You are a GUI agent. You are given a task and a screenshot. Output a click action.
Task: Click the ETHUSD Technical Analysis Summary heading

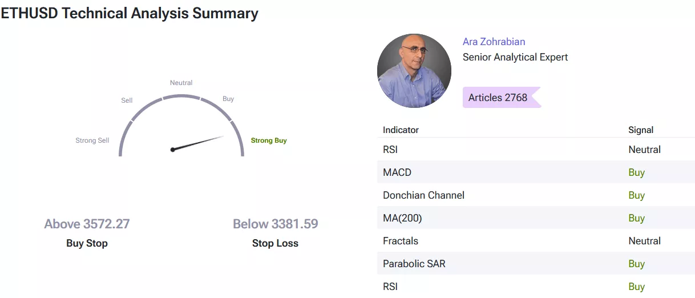[130, 14]
